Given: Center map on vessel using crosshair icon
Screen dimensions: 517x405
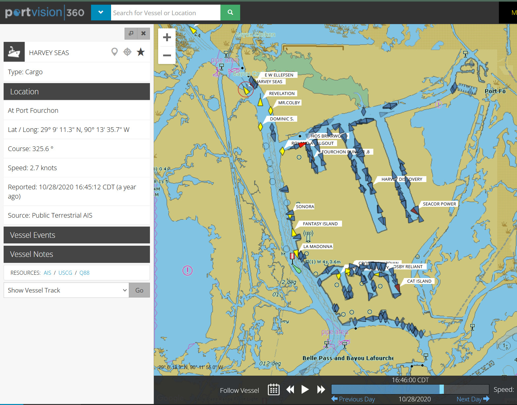Looking at the screenshot, I should tap(127, 52).
